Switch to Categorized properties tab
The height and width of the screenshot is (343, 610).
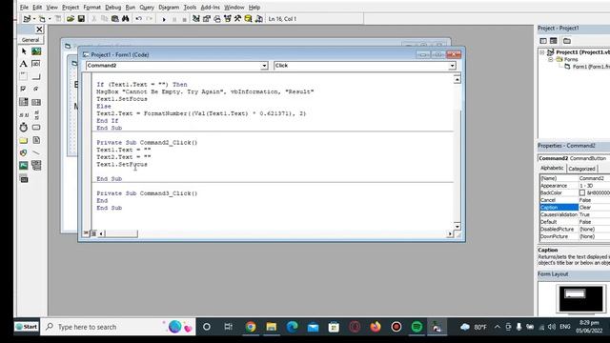point(581,169)
